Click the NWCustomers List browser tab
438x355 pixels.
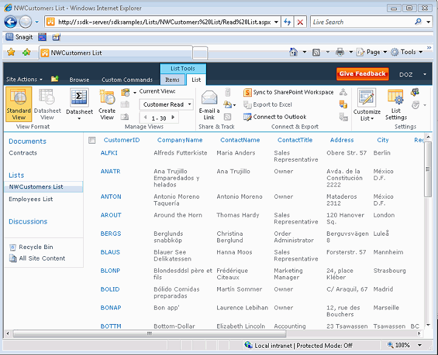coord(116,53)
